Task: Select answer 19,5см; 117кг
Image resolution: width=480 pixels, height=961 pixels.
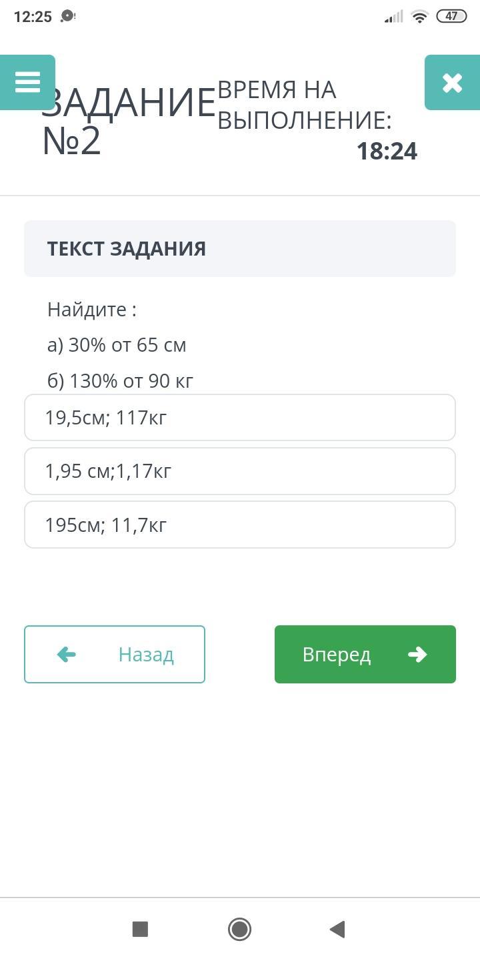Action: coord(240,418)
